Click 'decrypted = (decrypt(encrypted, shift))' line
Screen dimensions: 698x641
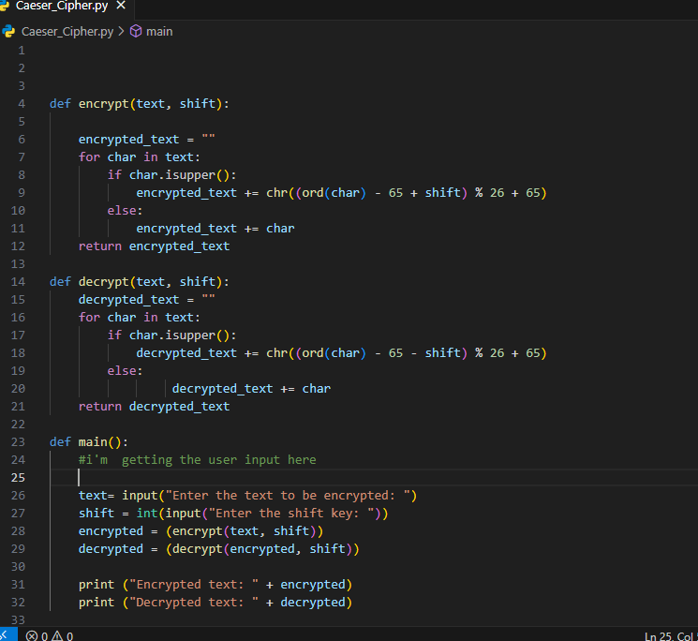click(219, 549)
